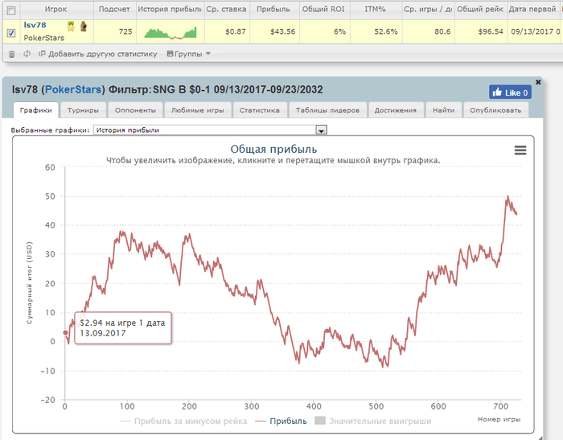The width and height of the screenshot is (563, 440).
Task: Go to the Достижения tab
Action: point(396,110)
